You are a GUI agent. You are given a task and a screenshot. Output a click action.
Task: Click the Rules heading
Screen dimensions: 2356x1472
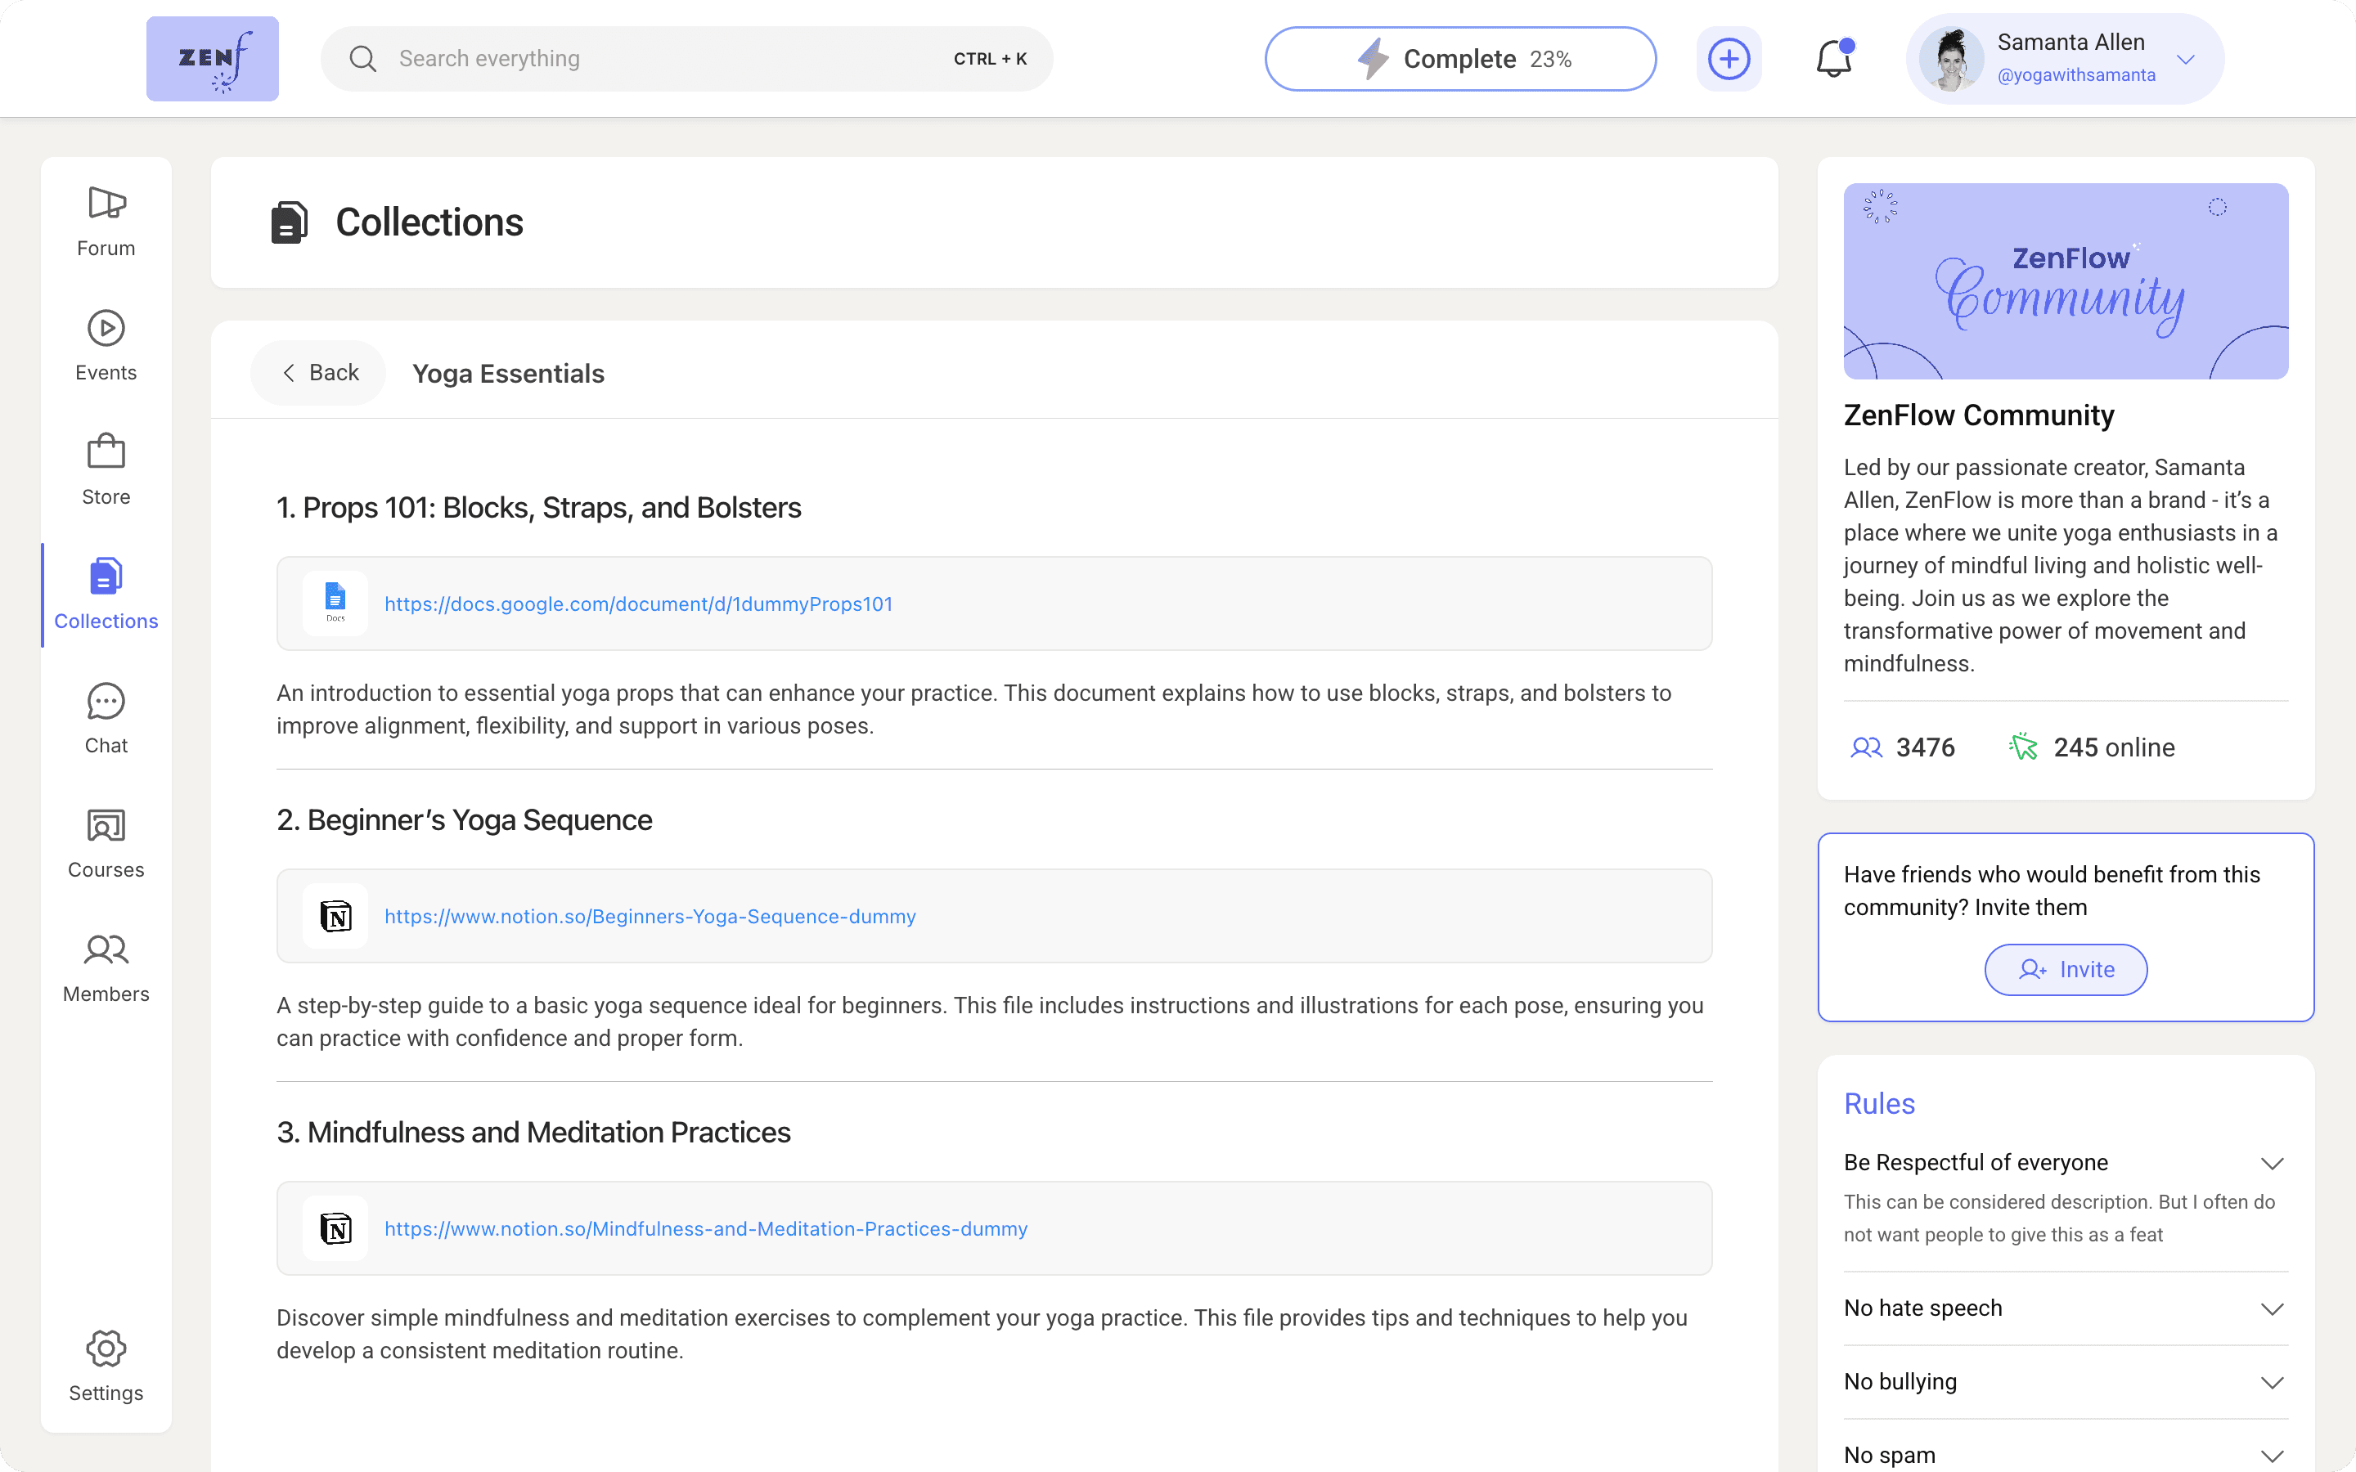pyautogui.click(x=1879, y=1104)
